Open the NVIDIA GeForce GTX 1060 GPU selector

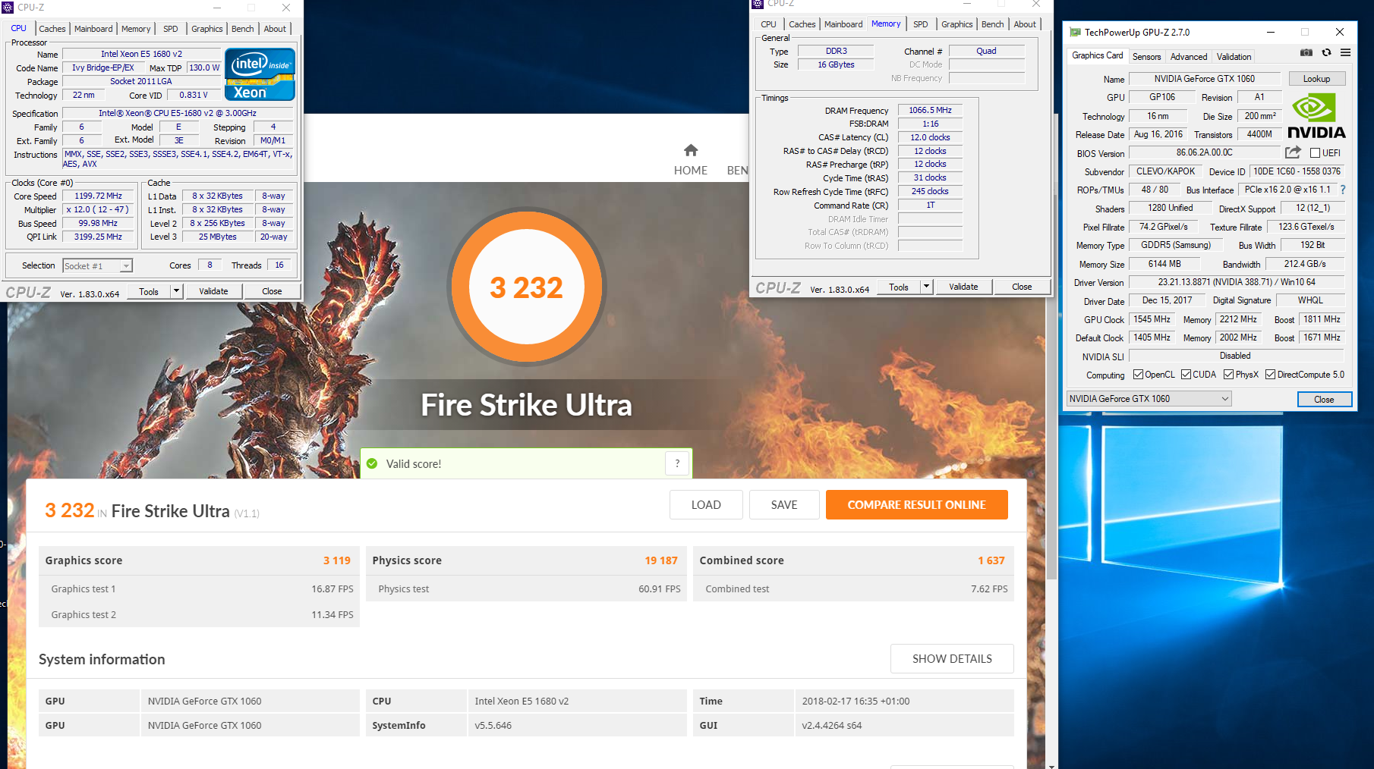coord(1149,399)
